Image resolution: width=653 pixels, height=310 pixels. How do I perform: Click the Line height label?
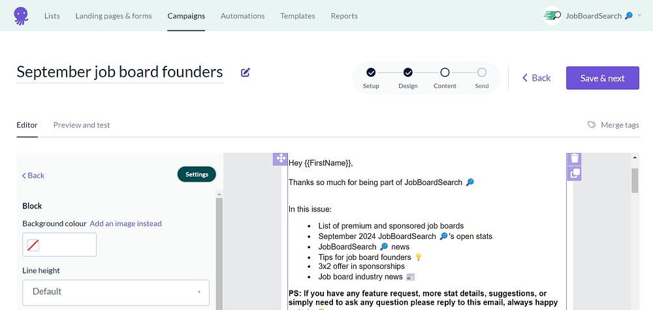[40, 270]
